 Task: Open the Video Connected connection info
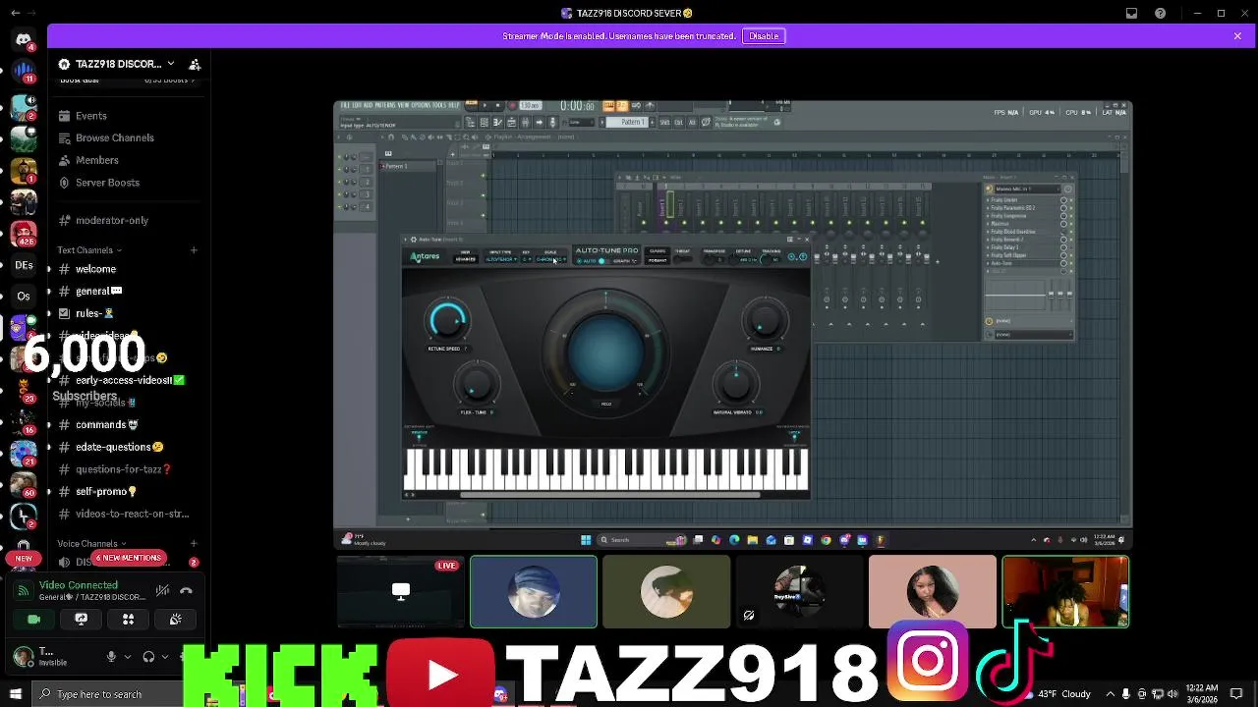click(x=79, y=585)
